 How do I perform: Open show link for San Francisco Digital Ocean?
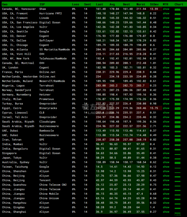click(166, 22)
